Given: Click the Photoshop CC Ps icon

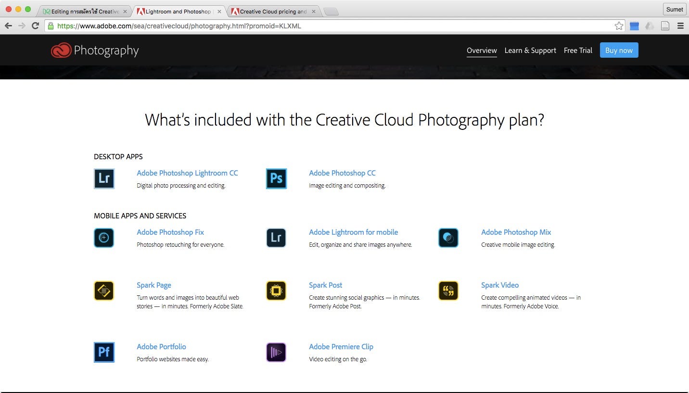Looking at the screenshot, I should [x=276, y=178].
